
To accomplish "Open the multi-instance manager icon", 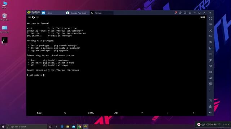I will point(210,84).
